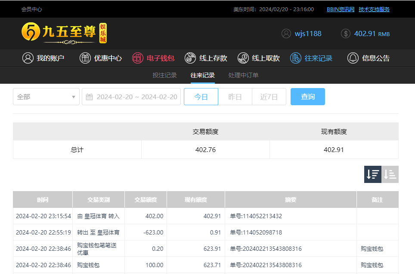Sort records in descending order
Viewport: 415px width, 274px height.
[373, 174]
